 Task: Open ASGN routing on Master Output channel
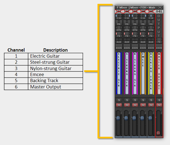(x=159, y=48)
